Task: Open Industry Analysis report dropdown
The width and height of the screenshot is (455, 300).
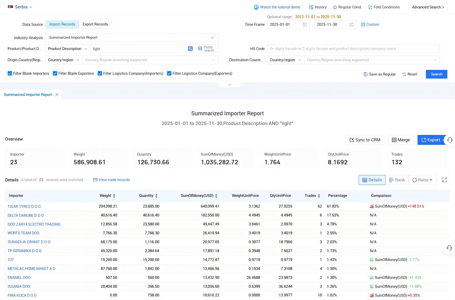Action: tap(132, 37)
